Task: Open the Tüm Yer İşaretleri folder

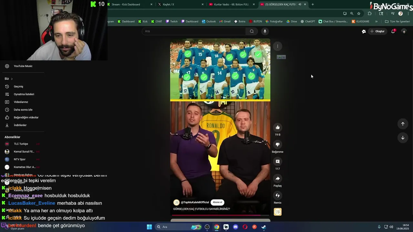Action: tap(397, 22)
